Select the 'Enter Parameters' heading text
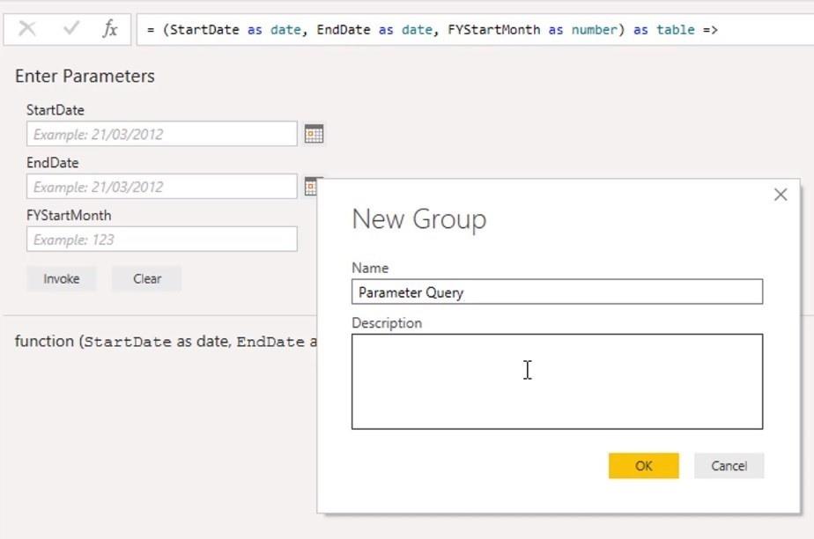This screenshot has width=814, height=539. [x=85, y=77]
